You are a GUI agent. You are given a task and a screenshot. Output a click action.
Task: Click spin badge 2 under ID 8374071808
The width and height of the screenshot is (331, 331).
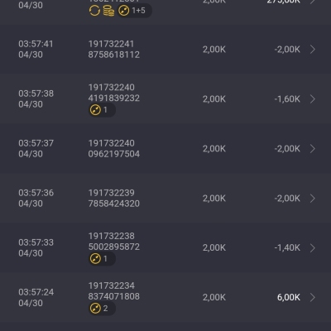click(x=102, y=309)
